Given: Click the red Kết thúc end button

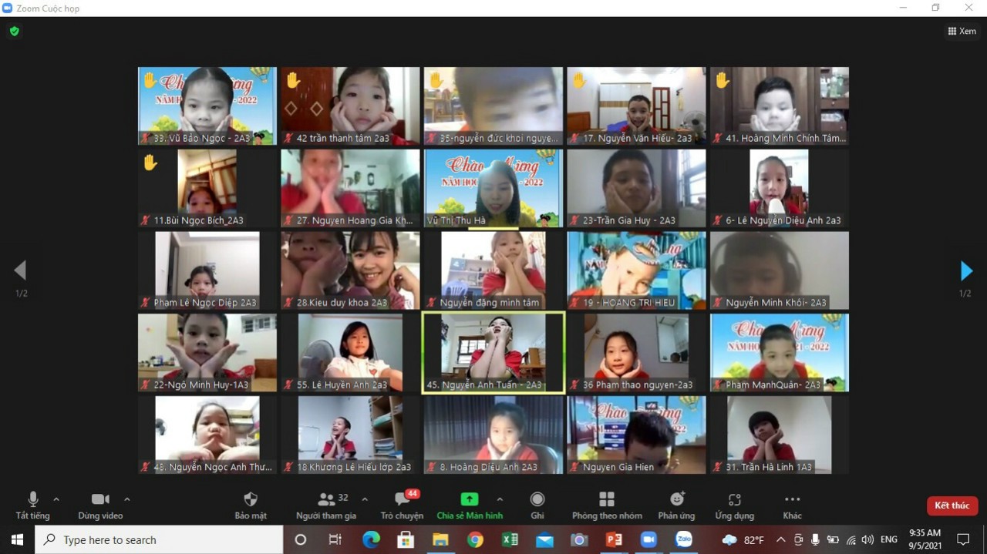Looking at the screenshot, I should 952,505.
